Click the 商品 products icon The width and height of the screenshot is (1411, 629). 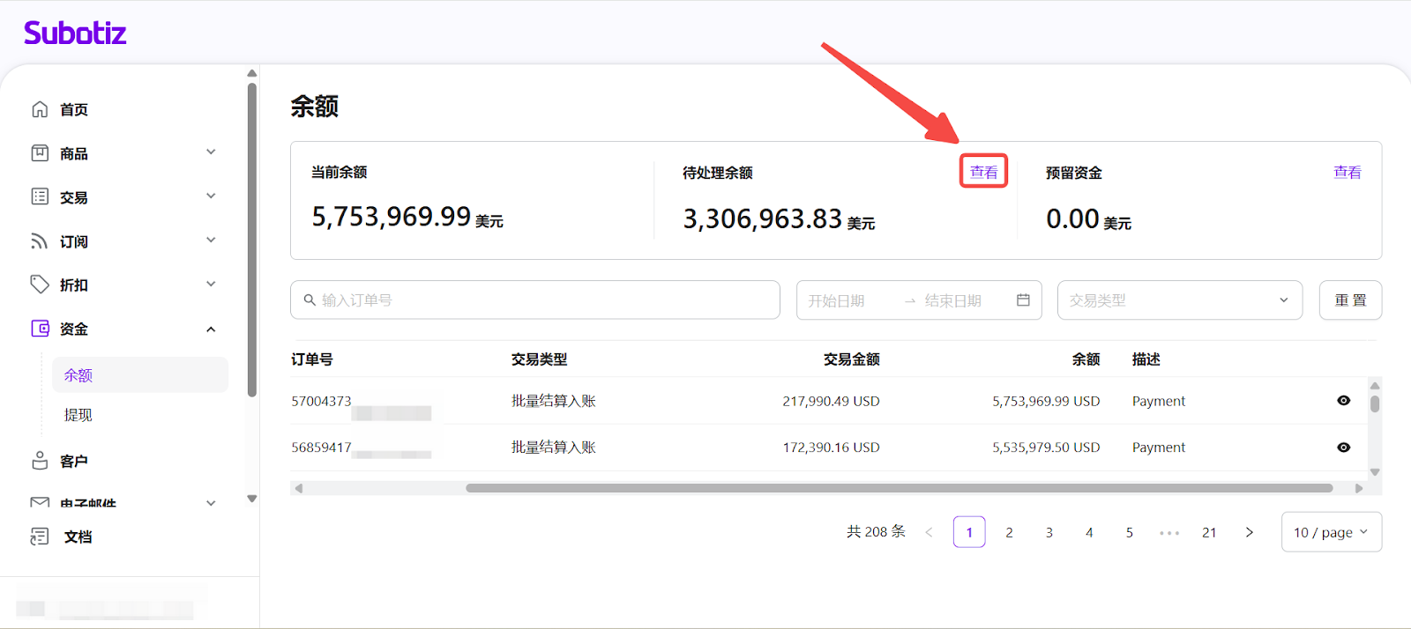click(40, 153)
